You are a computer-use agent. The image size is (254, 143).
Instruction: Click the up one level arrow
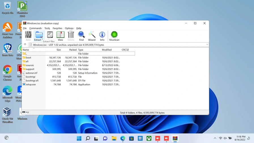(25, 44)
